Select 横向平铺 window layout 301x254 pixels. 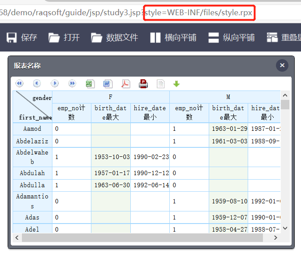173,38
